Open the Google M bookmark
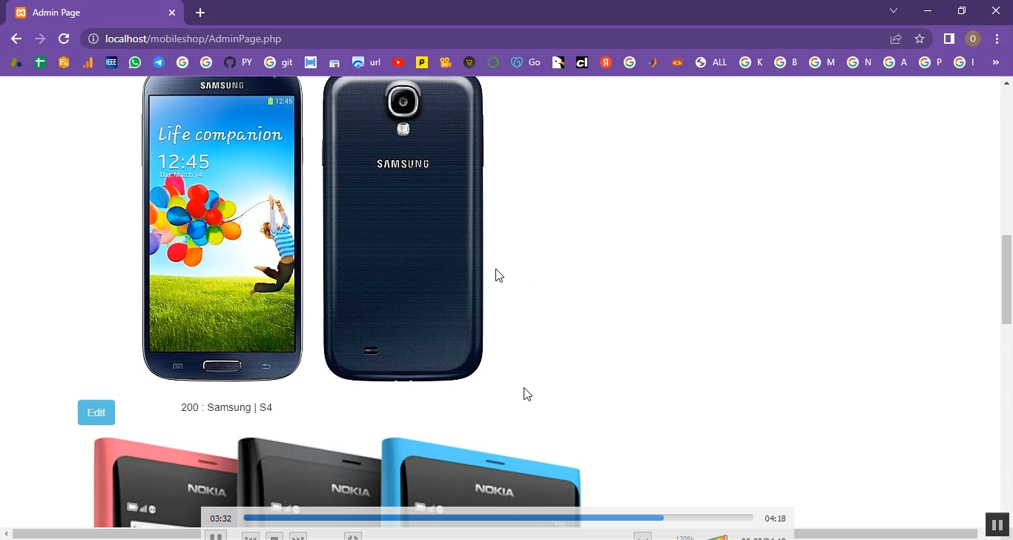Viewport: 1013px width, 540px height. (822, 62)
